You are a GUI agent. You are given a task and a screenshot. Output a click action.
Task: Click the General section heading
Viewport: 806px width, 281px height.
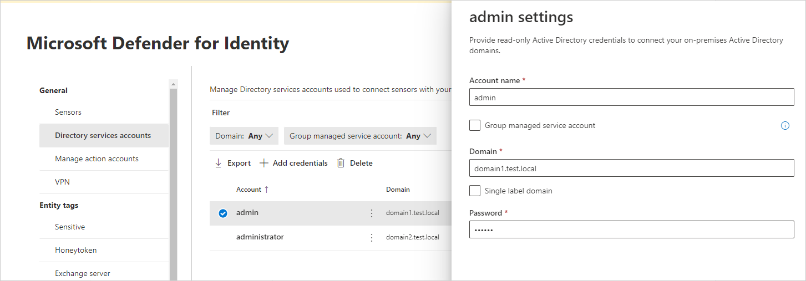pyautogui.click(x=53, y=90)
